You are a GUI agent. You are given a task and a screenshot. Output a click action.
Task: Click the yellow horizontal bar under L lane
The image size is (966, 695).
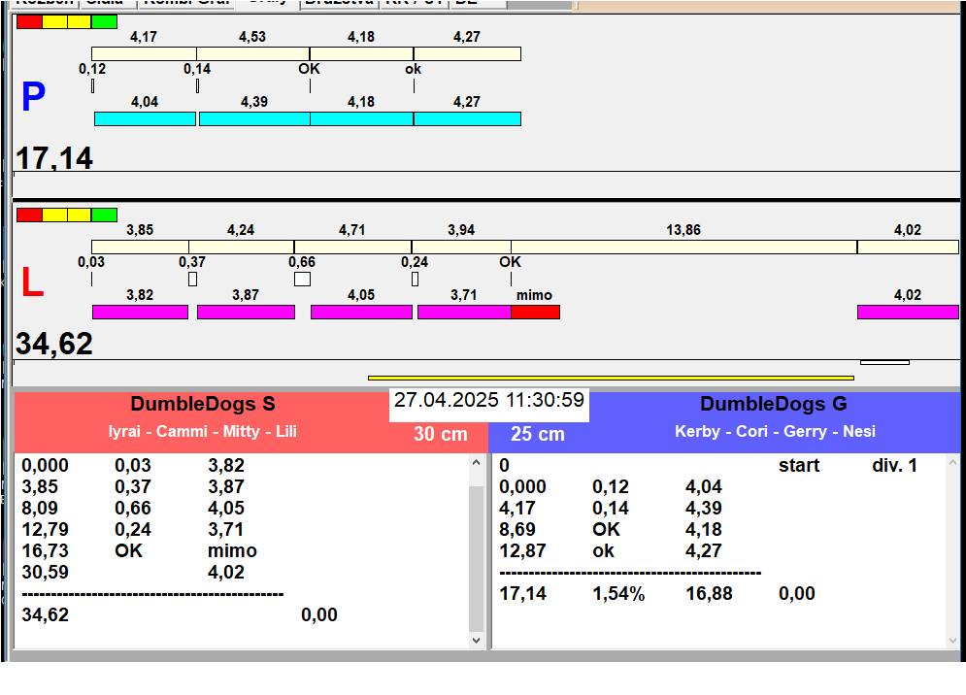coord(610,378)
